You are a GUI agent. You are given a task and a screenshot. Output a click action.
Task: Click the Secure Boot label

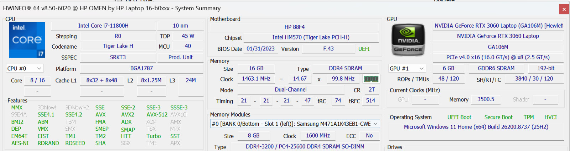pos(498,117)
